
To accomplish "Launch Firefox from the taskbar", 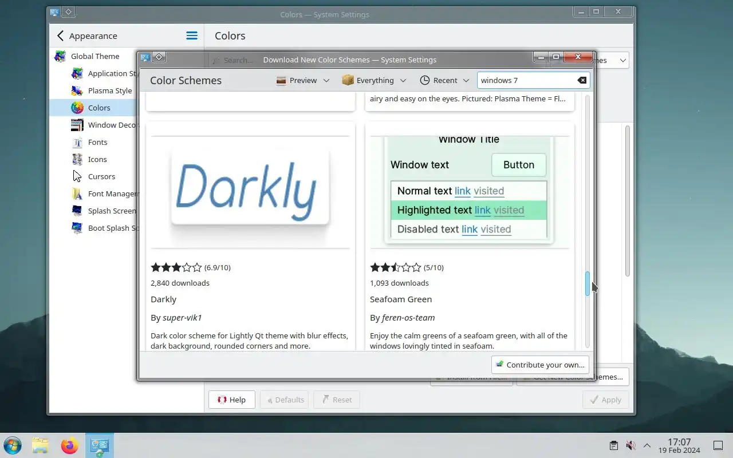I will point(69,445).
